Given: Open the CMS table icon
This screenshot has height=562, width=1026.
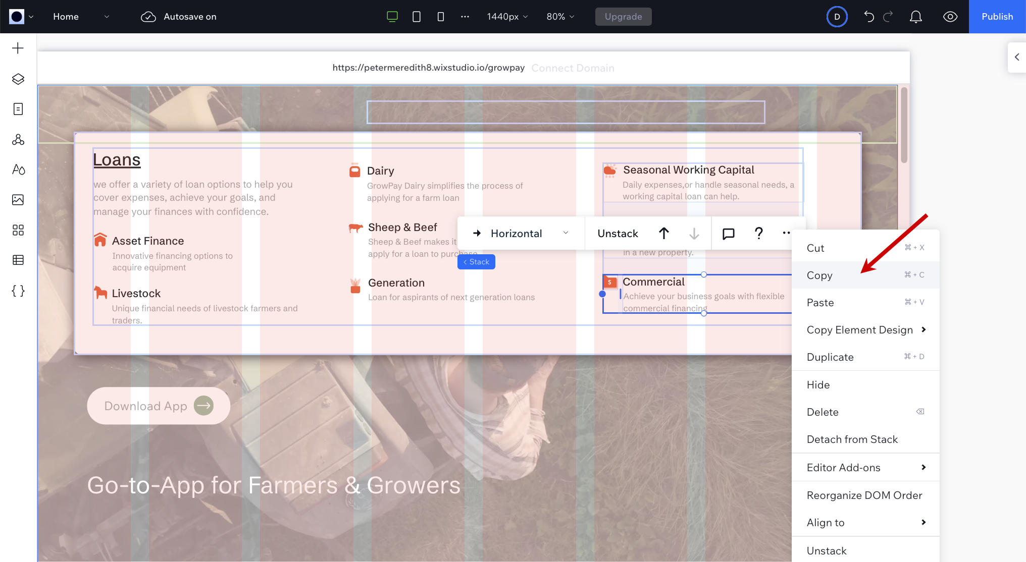Looking at the screenshot, I should [x=18, y=260].
